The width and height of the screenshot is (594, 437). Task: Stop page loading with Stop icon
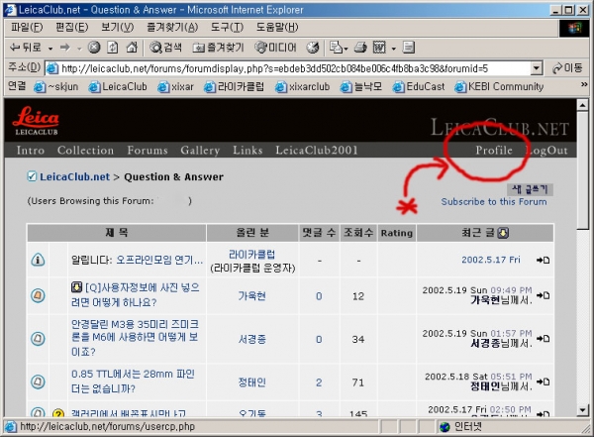tap(94, 48)
